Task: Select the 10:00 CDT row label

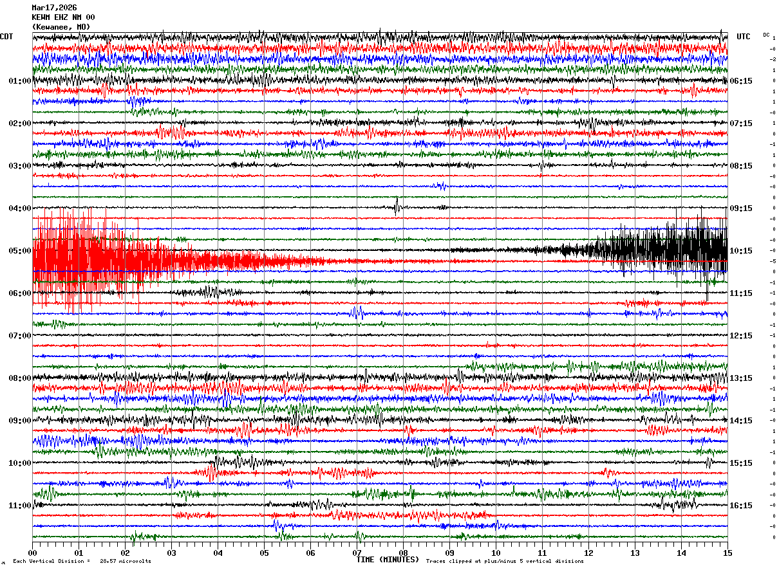Action: pos(19,463)
